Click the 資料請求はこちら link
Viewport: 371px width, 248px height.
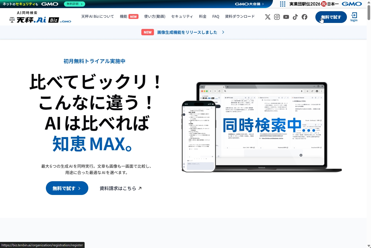120,188
